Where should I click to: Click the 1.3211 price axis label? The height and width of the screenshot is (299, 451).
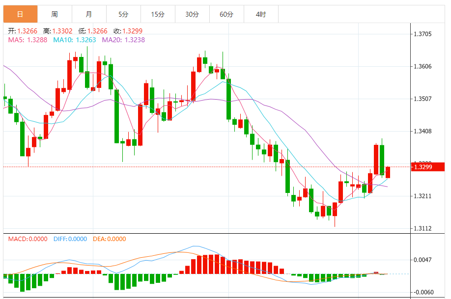[x=423, y=196]
